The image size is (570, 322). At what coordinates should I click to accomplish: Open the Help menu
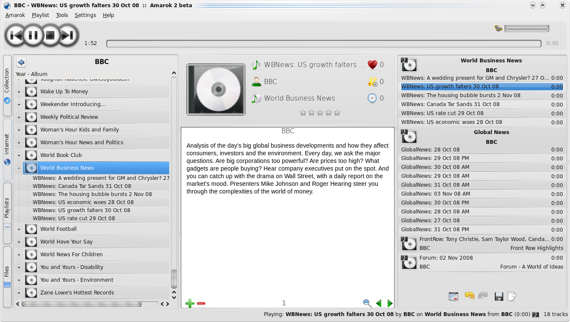click(108, 15)
